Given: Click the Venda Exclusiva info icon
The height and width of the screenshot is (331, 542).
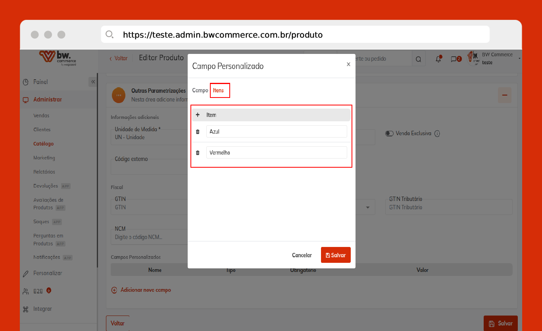Looking at the screenshot, I should pos(437,134).
